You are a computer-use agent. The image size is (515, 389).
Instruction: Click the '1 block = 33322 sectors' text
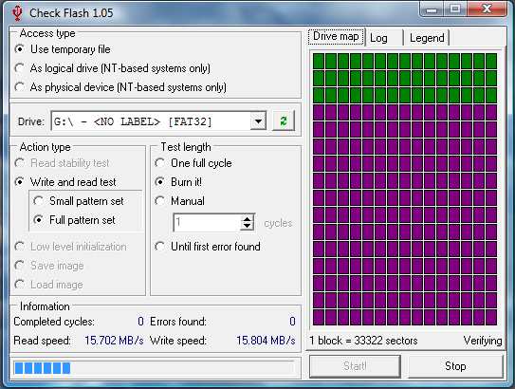[x=363, y=341]
